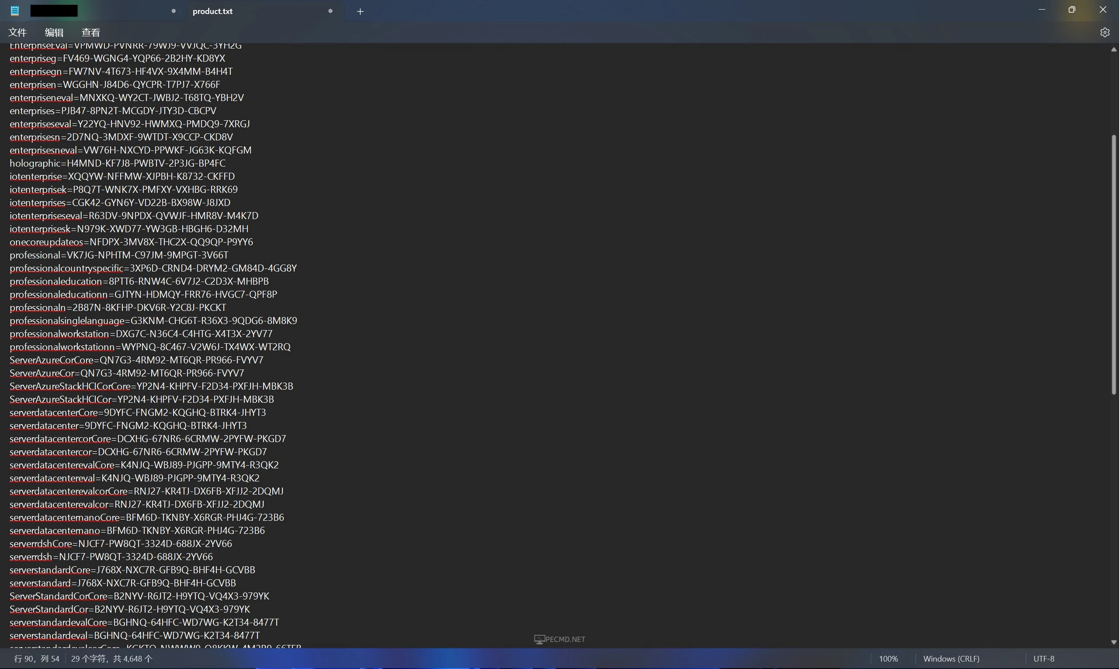
Task: Click the serverdatacentercor=DCXHG line
Action: coord(139,451)
